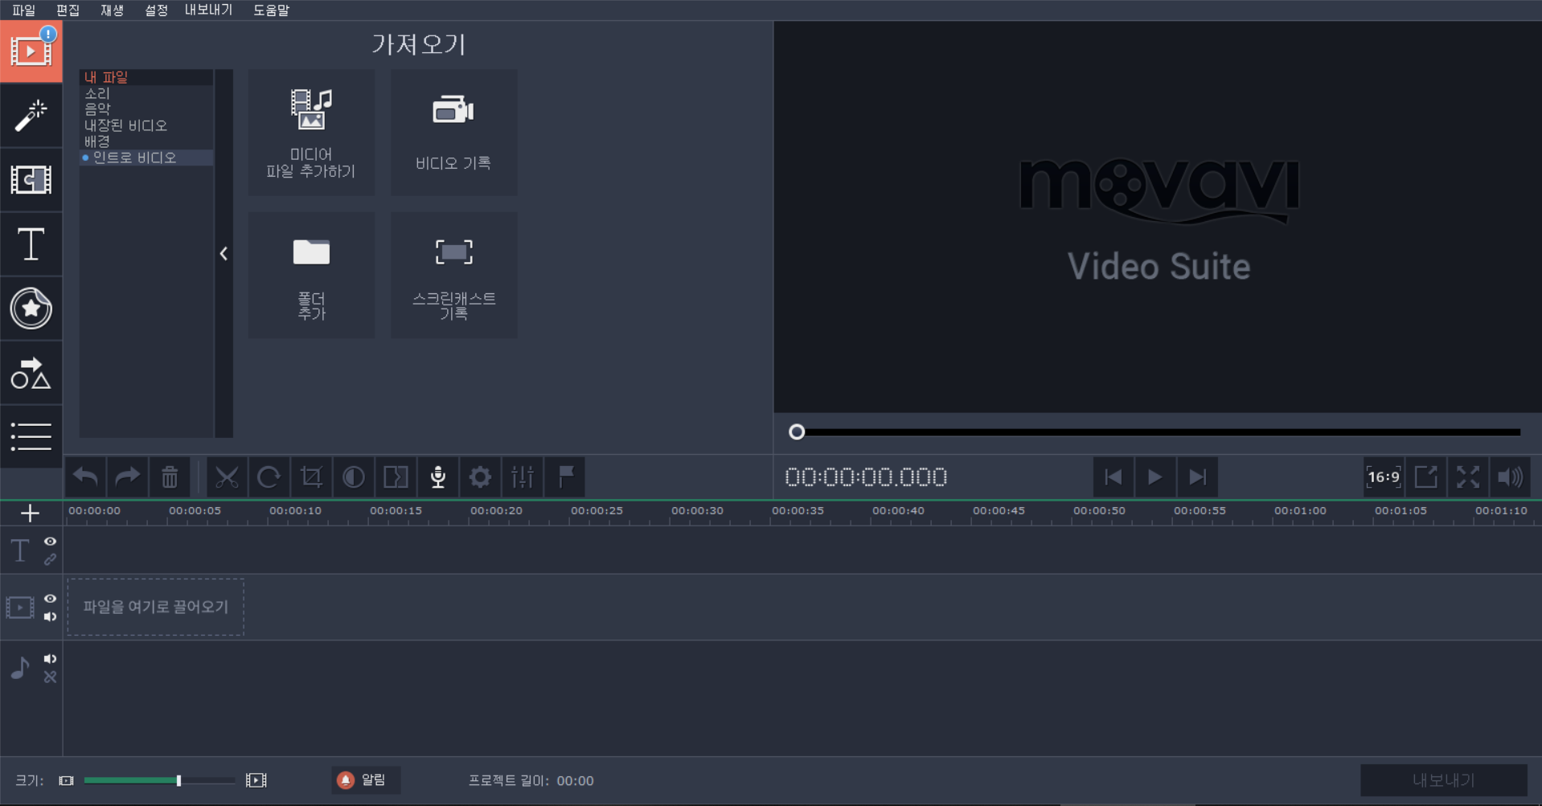The image size is (1542, 806).
Task: Open the More tools list tab
Action: tap(31, 436)
